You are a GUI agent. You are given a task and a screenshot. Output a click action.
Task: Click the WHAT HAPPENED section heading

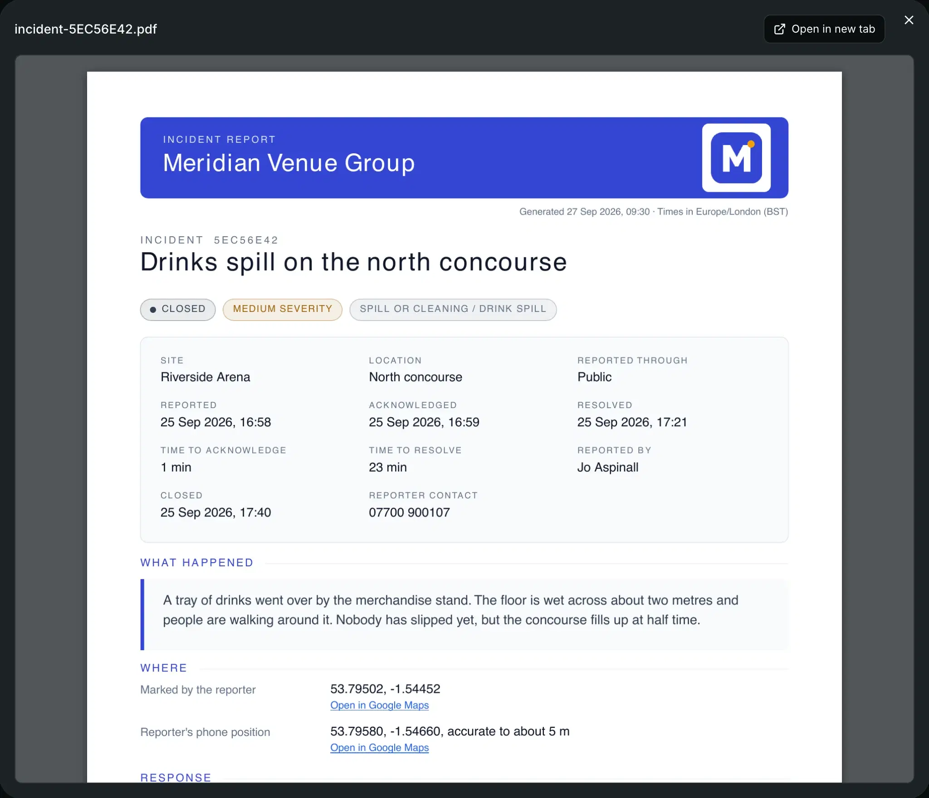click(x=197, y=563)
